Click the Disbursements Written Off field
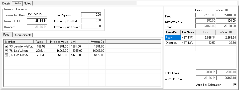The image size is (239, 91). 226,21
